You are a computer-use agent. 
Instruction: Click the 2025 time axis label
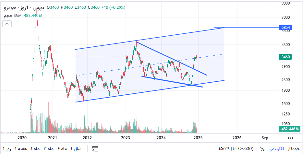198,138
